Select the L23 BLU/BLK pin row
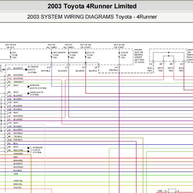Screen dimensions: 193x193 [15, 109]
